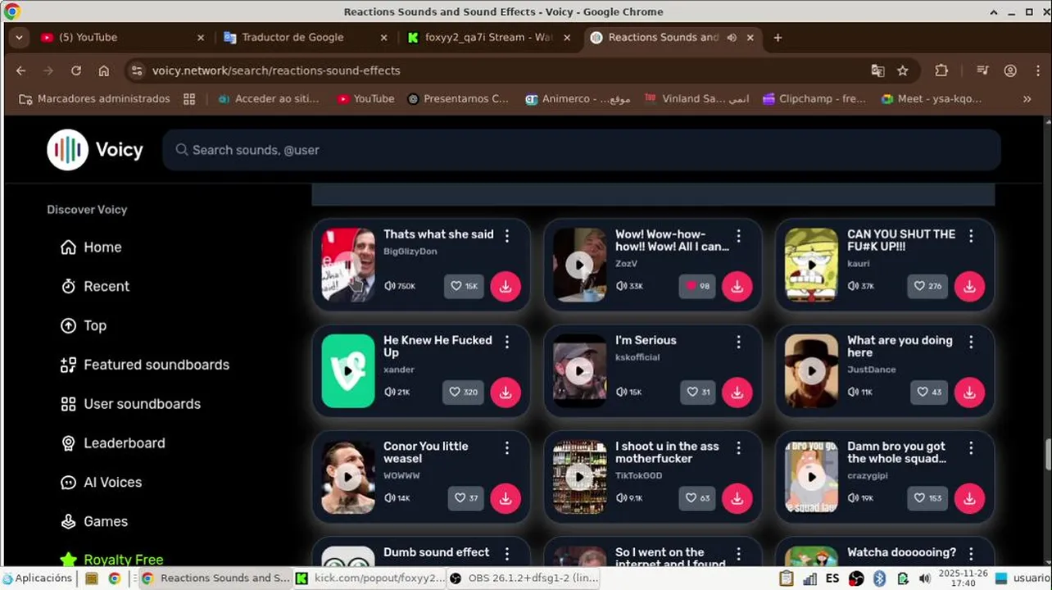Click the Voicy logo

(95, 150)
